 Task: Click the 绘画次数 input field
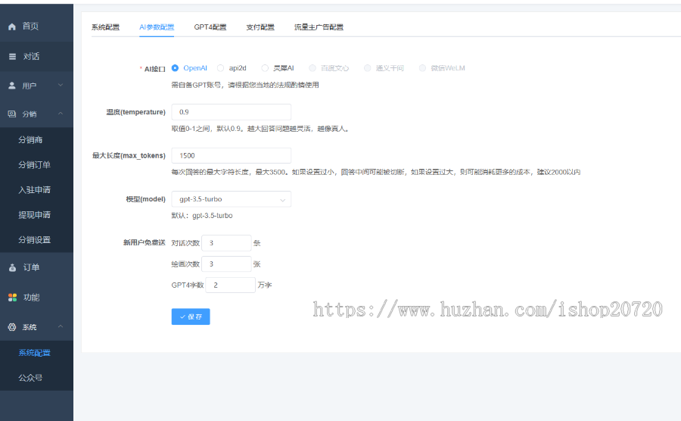pos(226,264)
